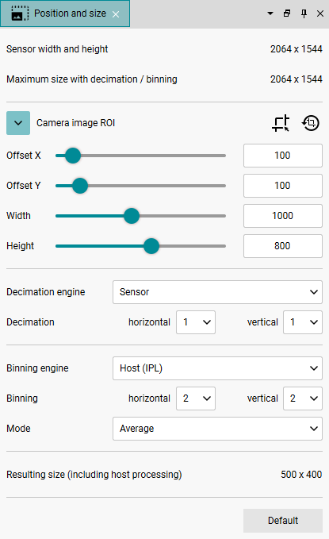329x539 pixels.
Task: Click the Height slider handle
Action: pos(151,246)
